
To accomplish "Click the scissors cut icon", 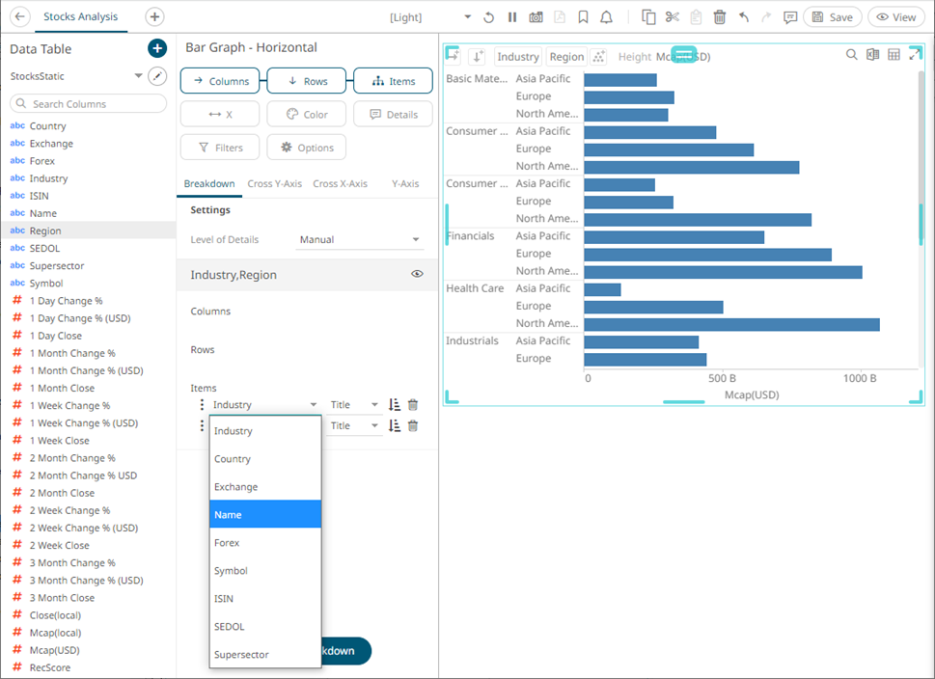I will [673, 17].
